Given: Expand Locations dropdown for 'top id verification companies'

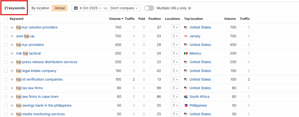Looking at the screenshot, I should 175,80.
